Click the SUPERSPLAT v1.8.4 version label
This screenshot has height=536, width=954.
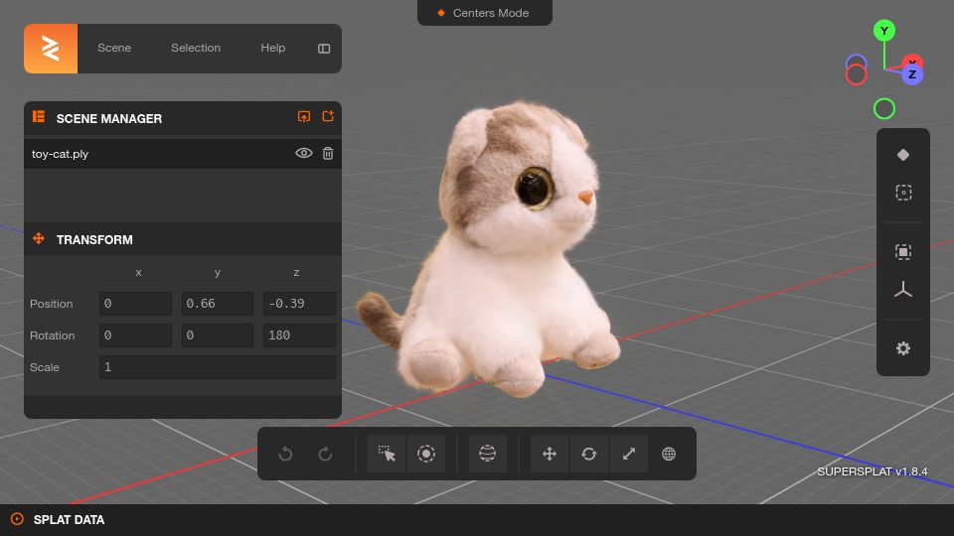pyautogui.click(x=872, y=471)
